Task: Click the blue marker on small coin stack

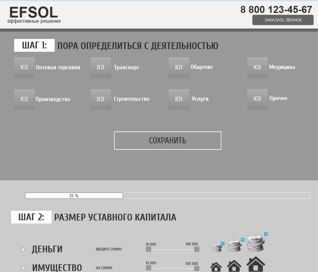Action: (223, 244)
